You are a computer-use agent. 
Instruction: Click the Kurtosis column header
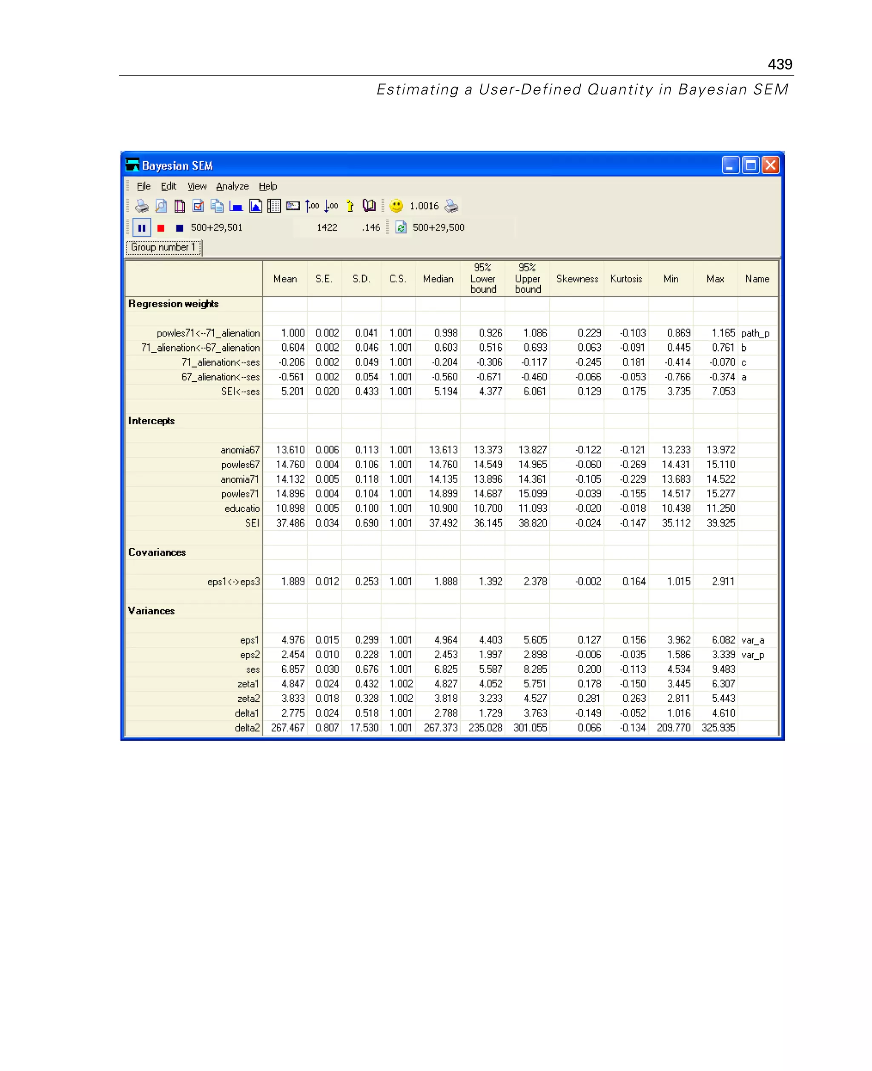(x=626, y=279)
